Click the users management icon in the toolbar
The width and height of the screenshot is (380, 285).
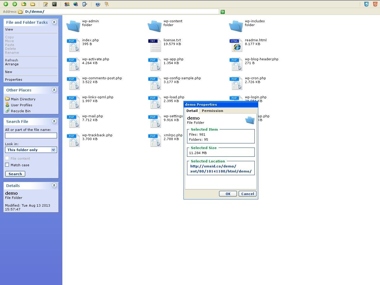(x=66, y=4)
